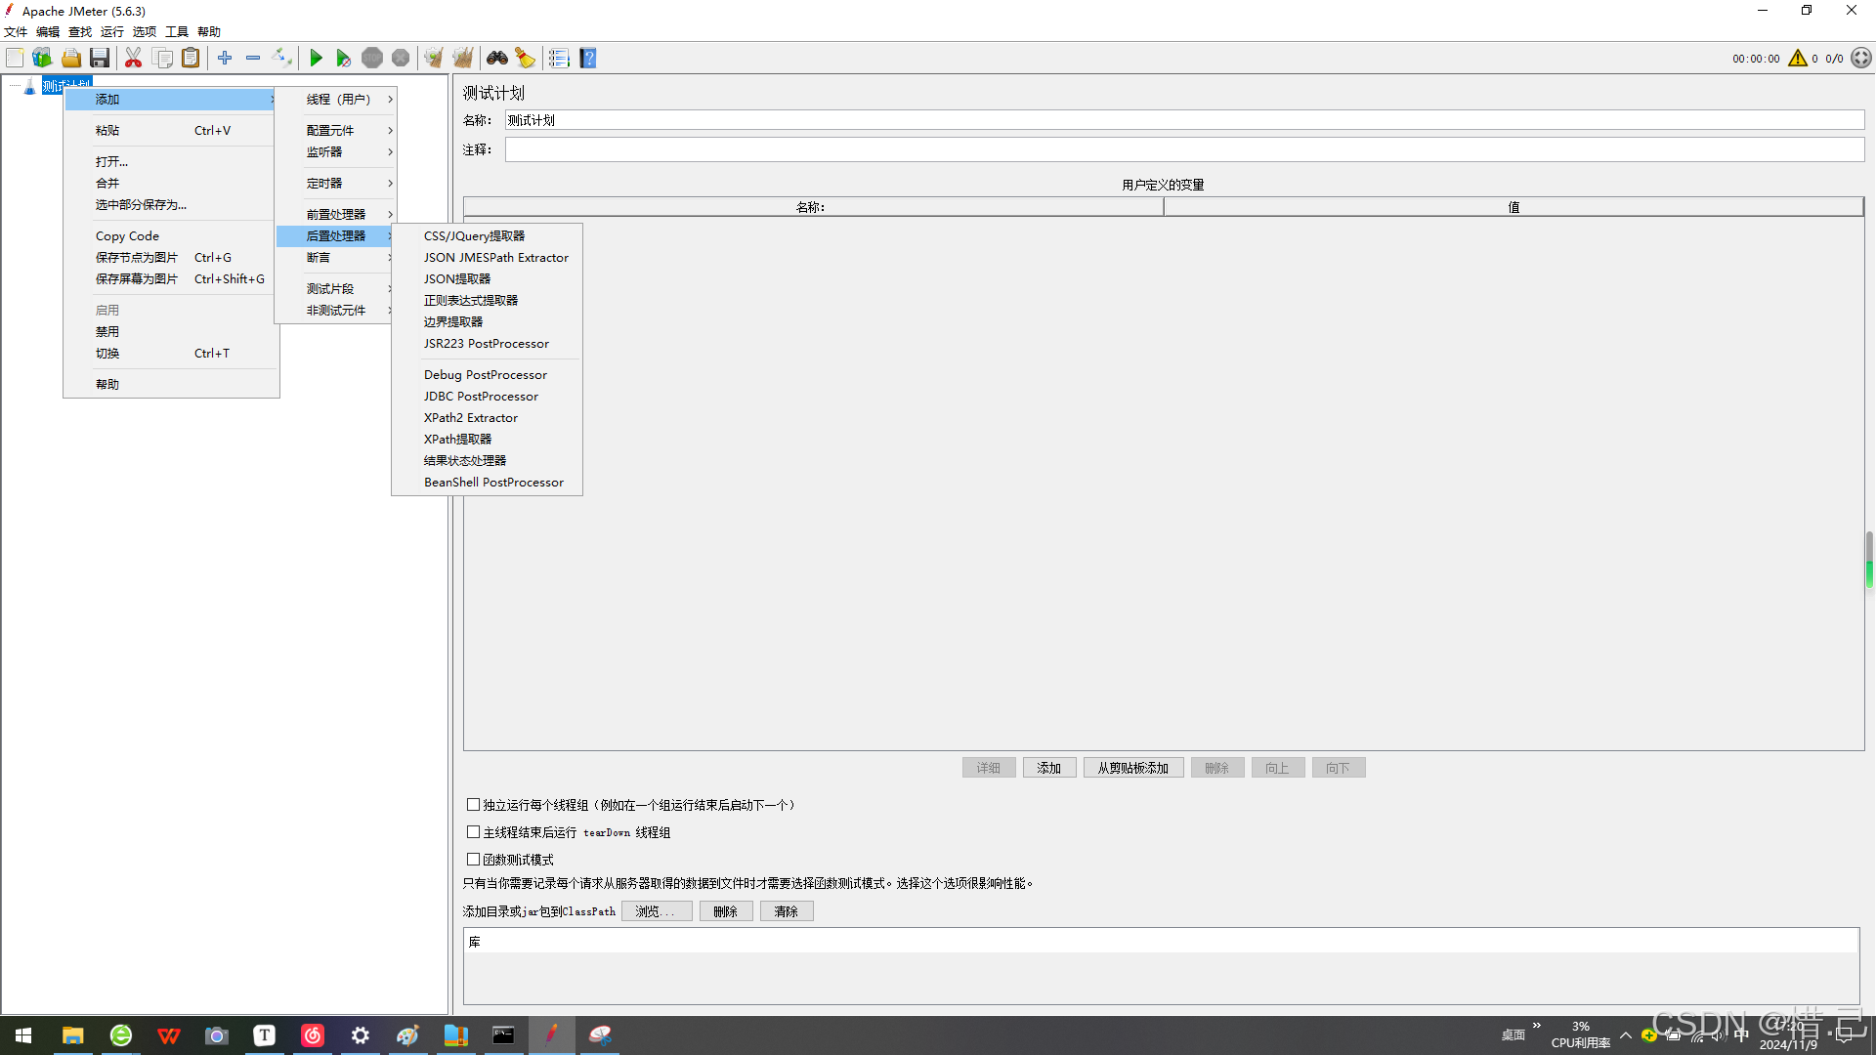Click the yellow warning triangle log indicator
Image resolution: width=1876 pixels, height=1055 pixels.
coord(1797,59)
